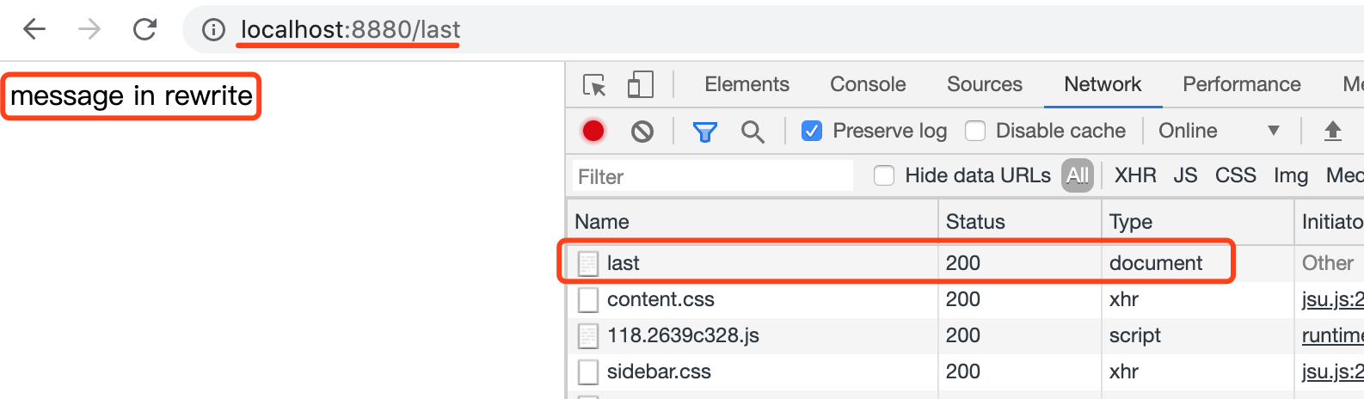1364x399 pixels.
Task: Click the browser back arrow
Action: pyautogui.click(x=34, y=29)
